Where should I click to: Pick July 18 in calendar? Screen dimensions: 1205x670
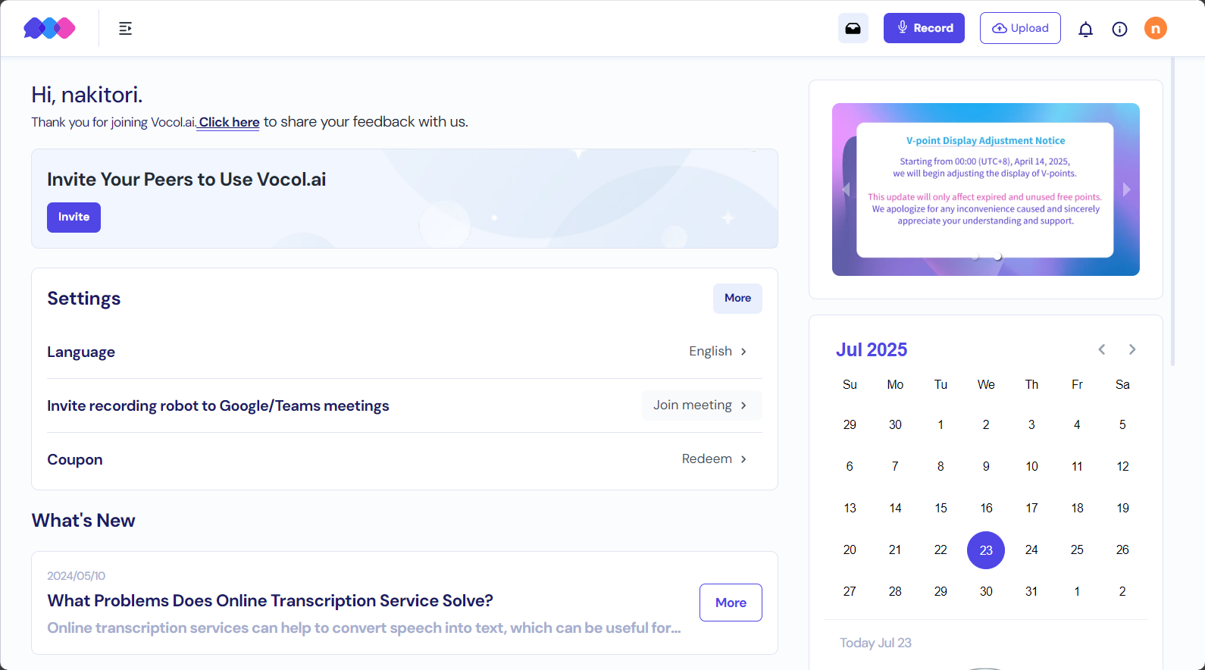(1077, 509)
